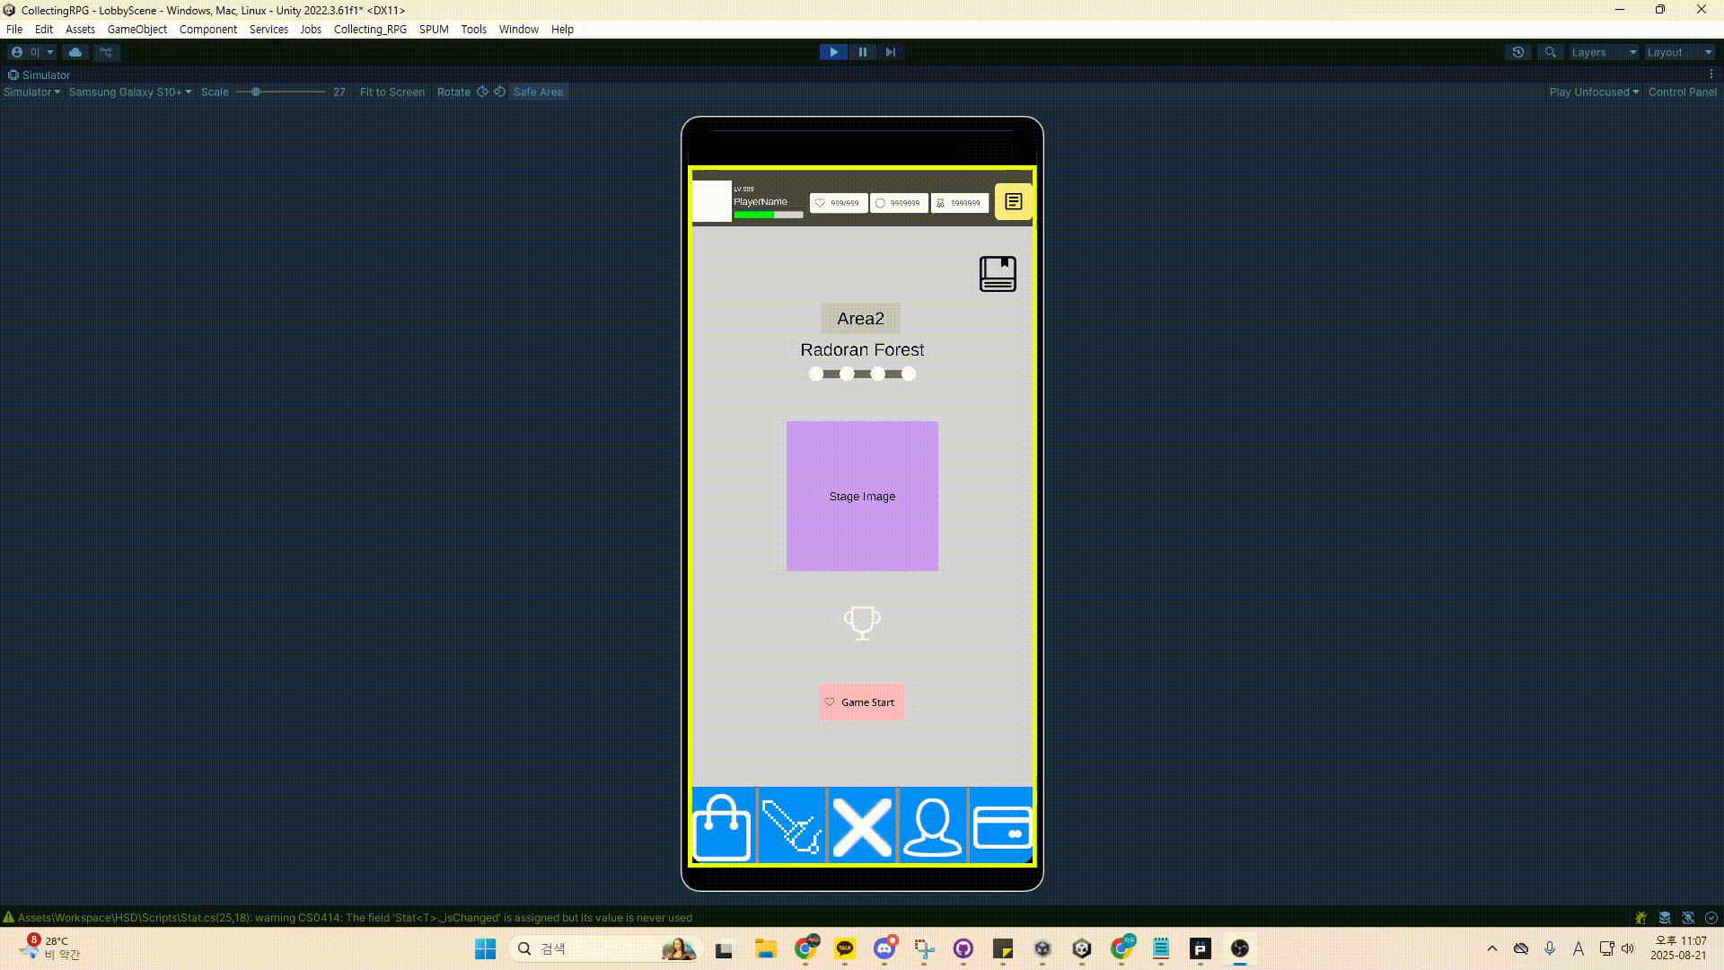This screenshot has width=1724, height=970.
Task: Click the sword equipment icon in bottom navigation
Action: pyautogui.click(x=791, y=826)
